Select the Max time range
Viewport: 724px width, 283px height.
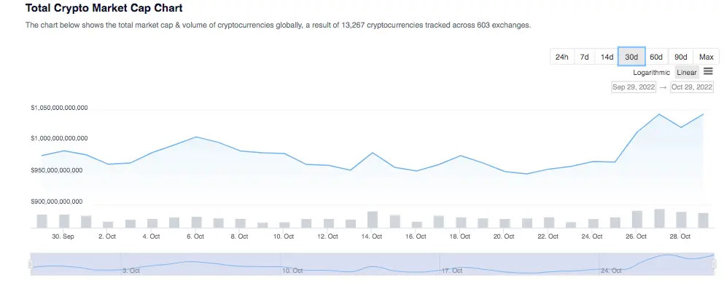(x=707, y=57)
